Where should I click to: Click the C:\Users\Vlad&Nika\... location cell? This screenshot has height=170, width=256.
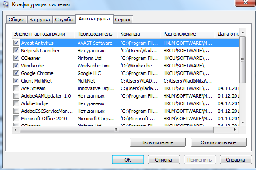pos(187,81)
